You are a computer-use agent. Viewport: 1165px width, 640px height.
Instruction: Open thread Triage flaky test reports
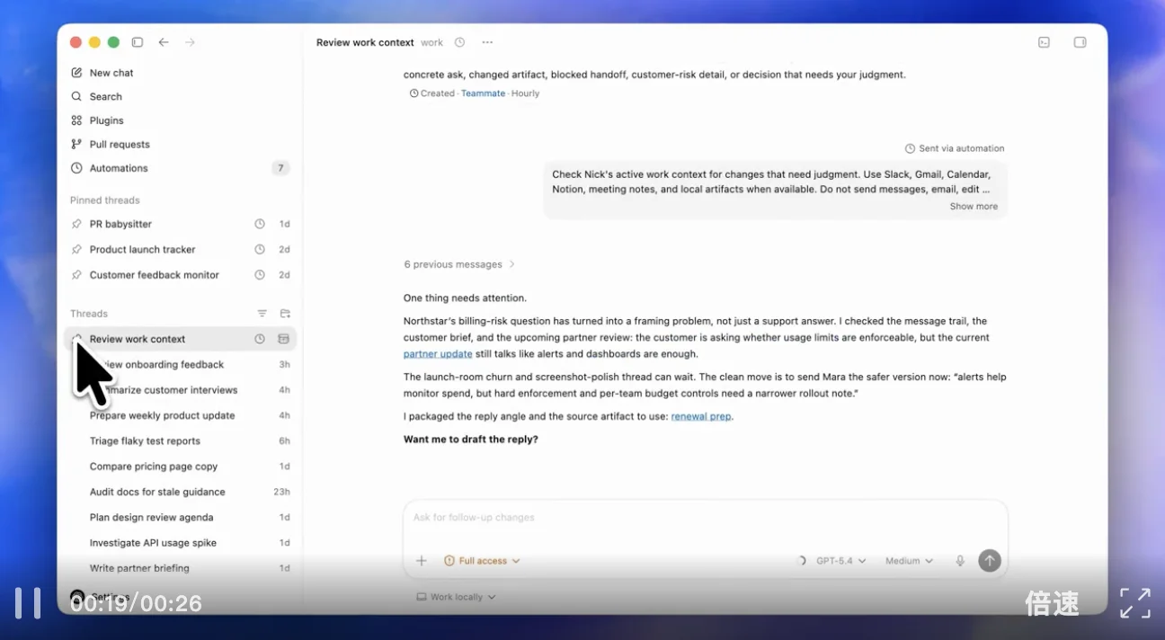(x=145, y=441)
